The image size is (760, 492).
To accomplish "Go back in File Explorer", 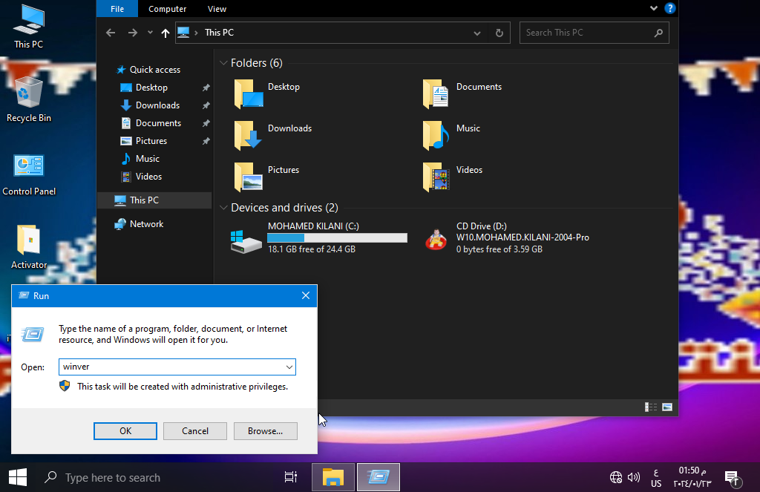I will 111,33.
